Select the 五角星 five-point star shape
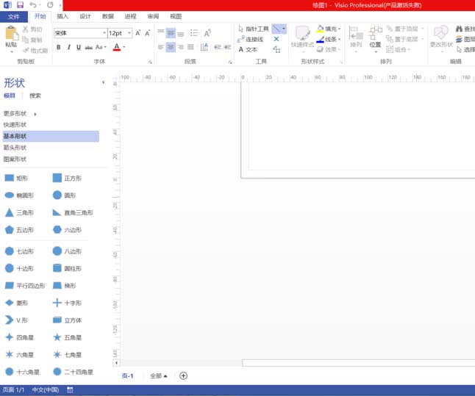Viewport: 475px width, 396px height. click(x=68, y=337)
